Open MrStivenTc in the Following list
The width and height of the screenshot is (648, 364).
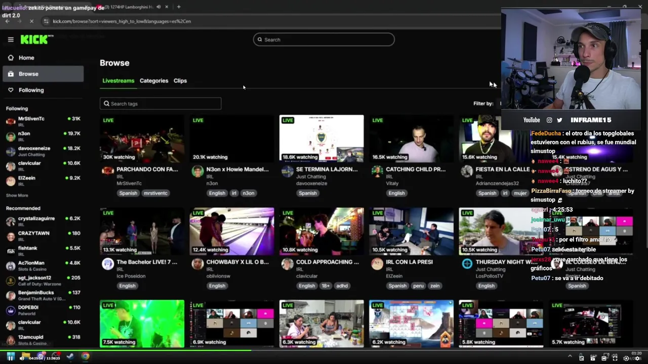pyautogui.click(x=43, y=121)
